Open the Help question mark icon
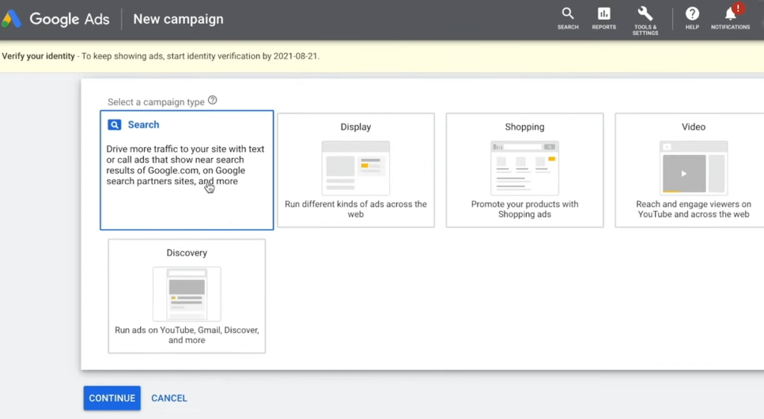The height and width of the screenshot is (419, 764). pyautogui.click(x=692, y=13)
